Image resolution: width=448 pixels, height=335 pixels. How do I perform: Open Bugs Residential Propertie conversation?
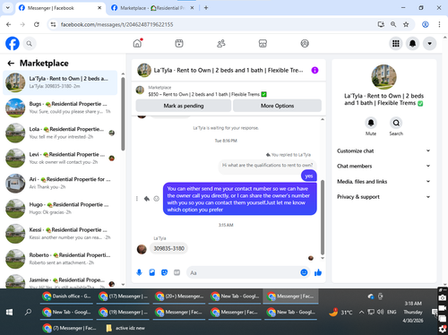pyautogui.click(x=60, y=107)
